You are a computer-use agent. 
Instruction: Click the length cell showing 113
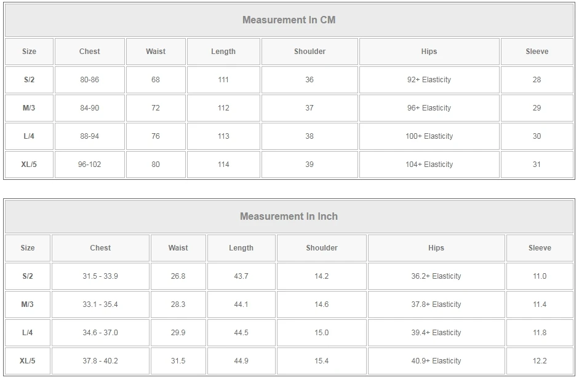point(223,136)
